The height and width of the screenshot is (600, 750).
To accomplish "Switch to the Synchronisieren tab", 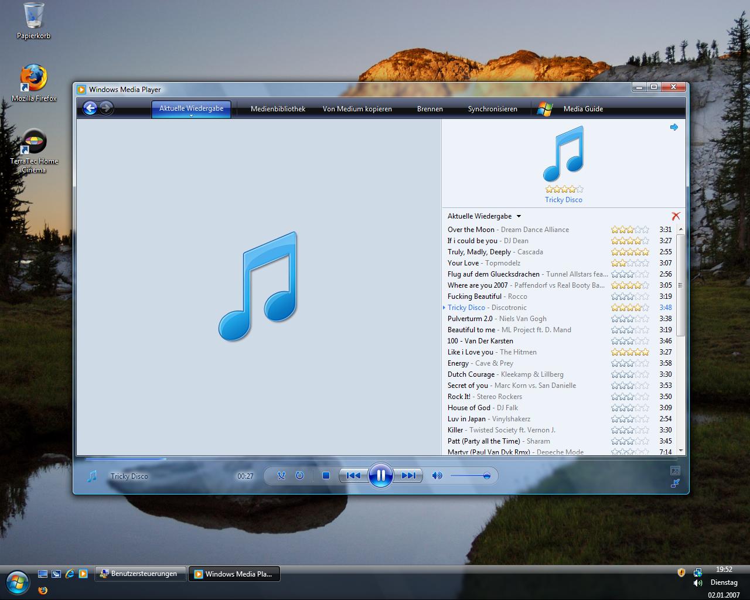I will (x=493, y=109).
